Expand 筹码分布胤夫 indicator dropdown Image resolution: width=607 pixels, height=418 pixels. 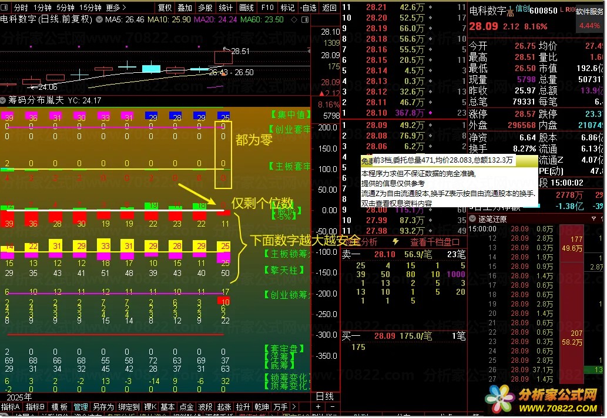pos(3,100)
